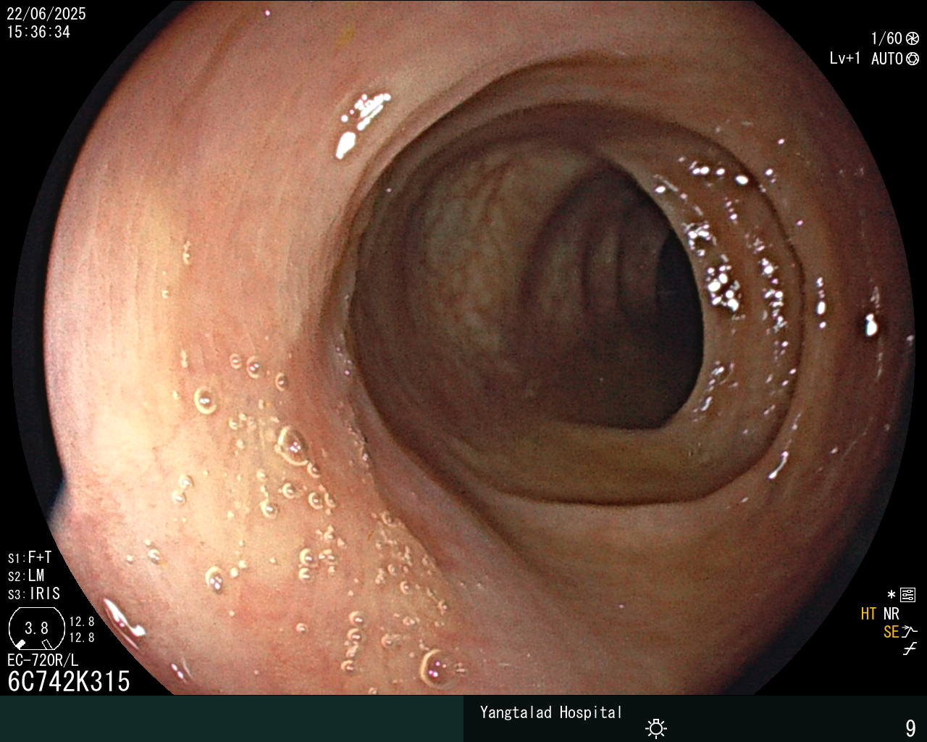Screen dimensions: 927x742
Task: Click the image counter 9
Action: click(910, 728)
